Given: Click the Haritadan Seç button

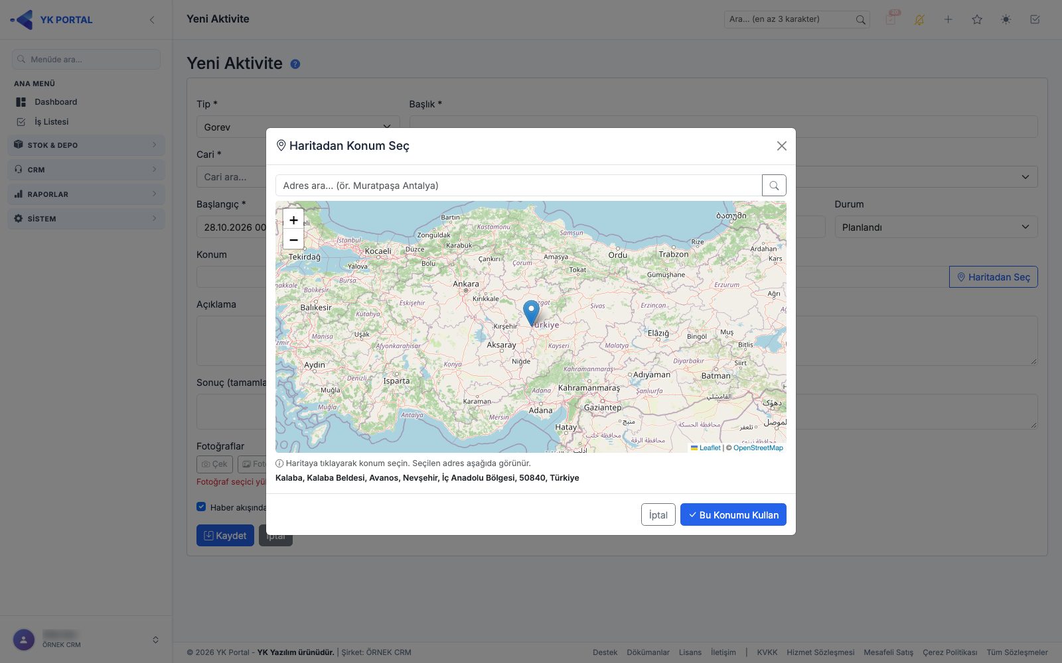Looking at the screenshot, I should (994, 277).
